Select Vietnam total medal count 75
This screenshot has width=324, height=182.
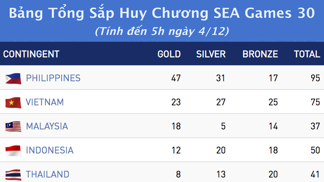point(315,102)
